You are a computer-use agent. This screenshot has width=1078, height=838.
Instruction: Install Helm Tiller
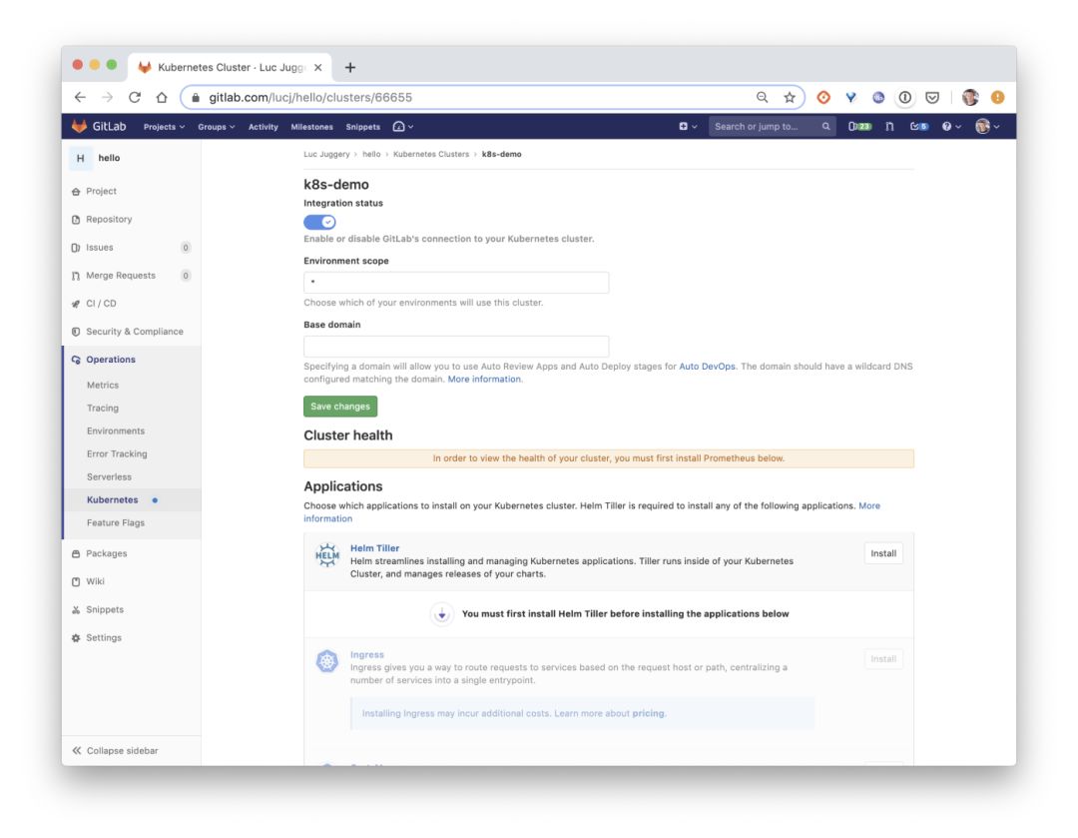coord(882,553)
